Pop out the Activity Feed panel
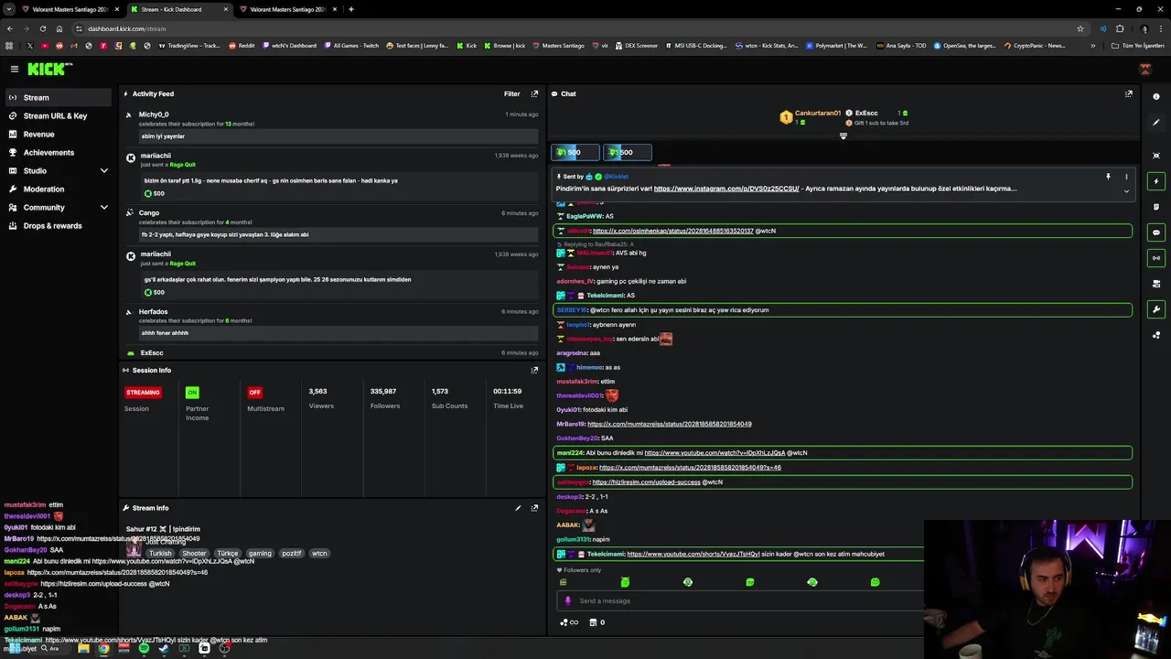 [x=535, y=93]
